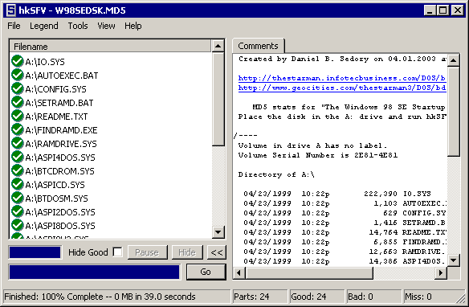Click the comments pane scroll up arrow
The width and height of the screenshot is (469, 307).
point(454,60)
